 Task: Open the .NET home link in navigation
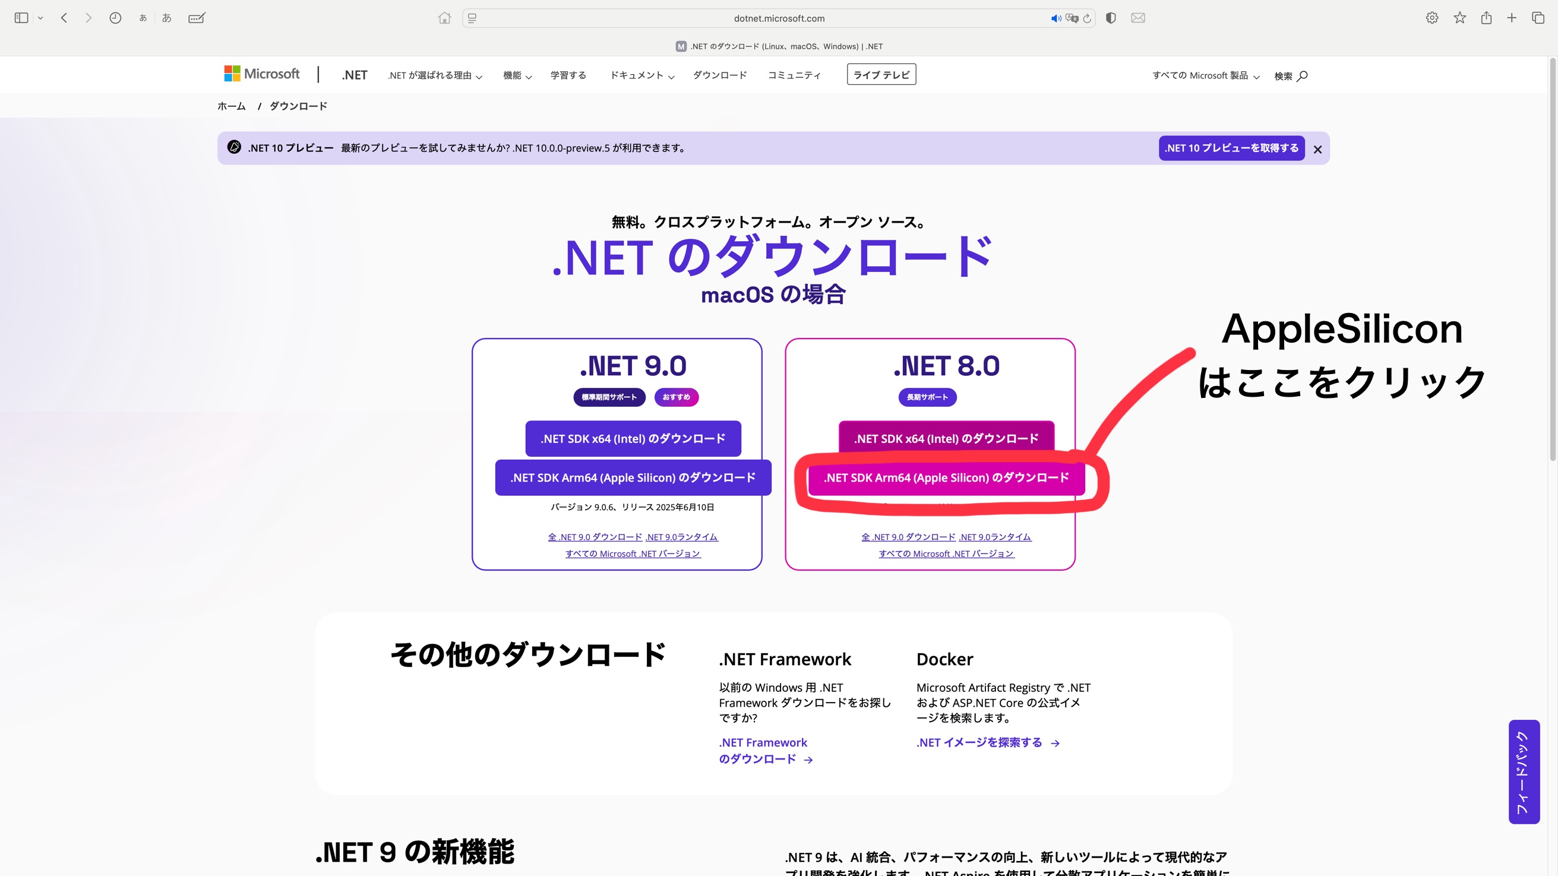(355, 75)
